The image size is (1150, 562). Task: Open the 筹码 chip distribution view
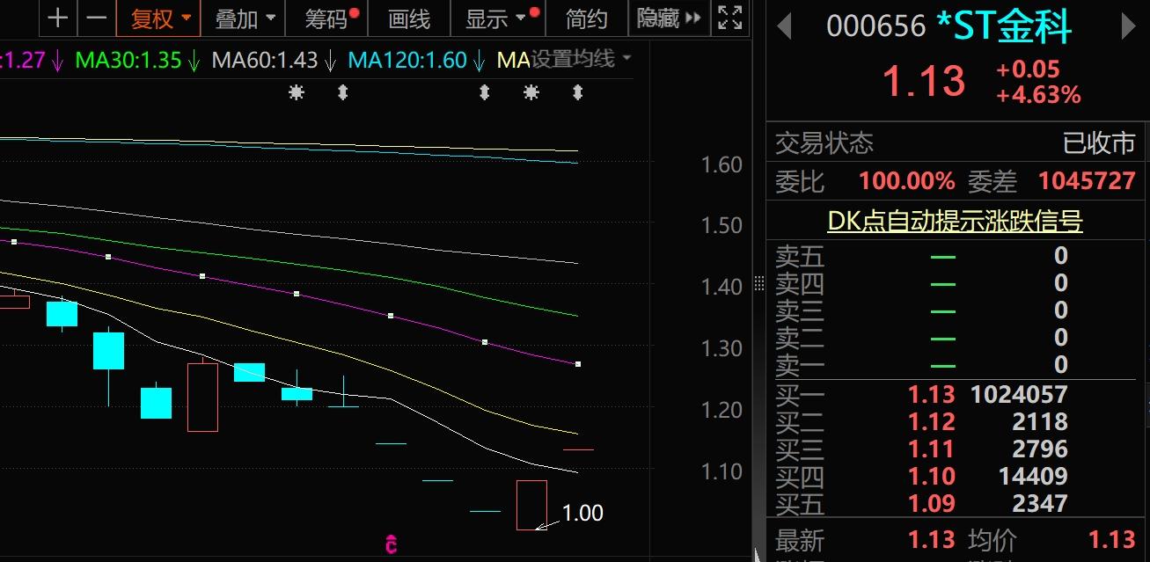pos(327,18)
